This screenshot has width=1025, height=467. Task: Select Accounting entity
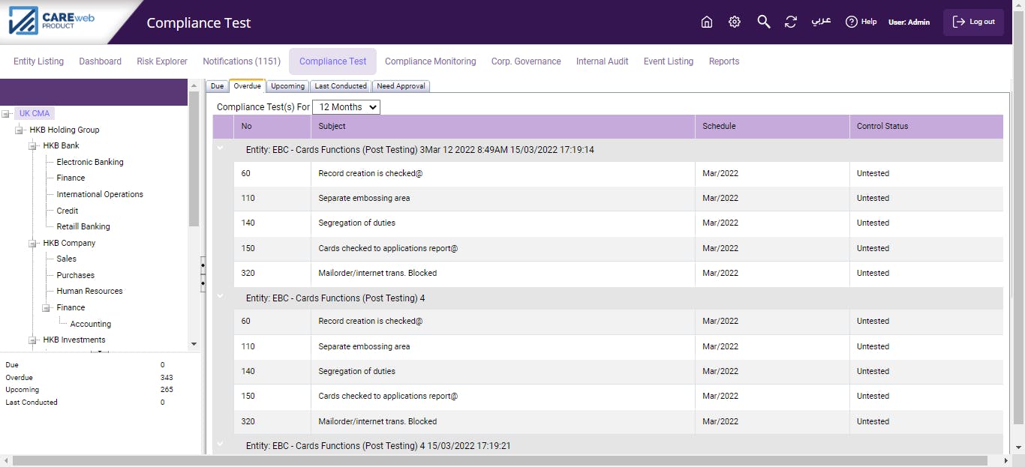(x=91, y=324)
